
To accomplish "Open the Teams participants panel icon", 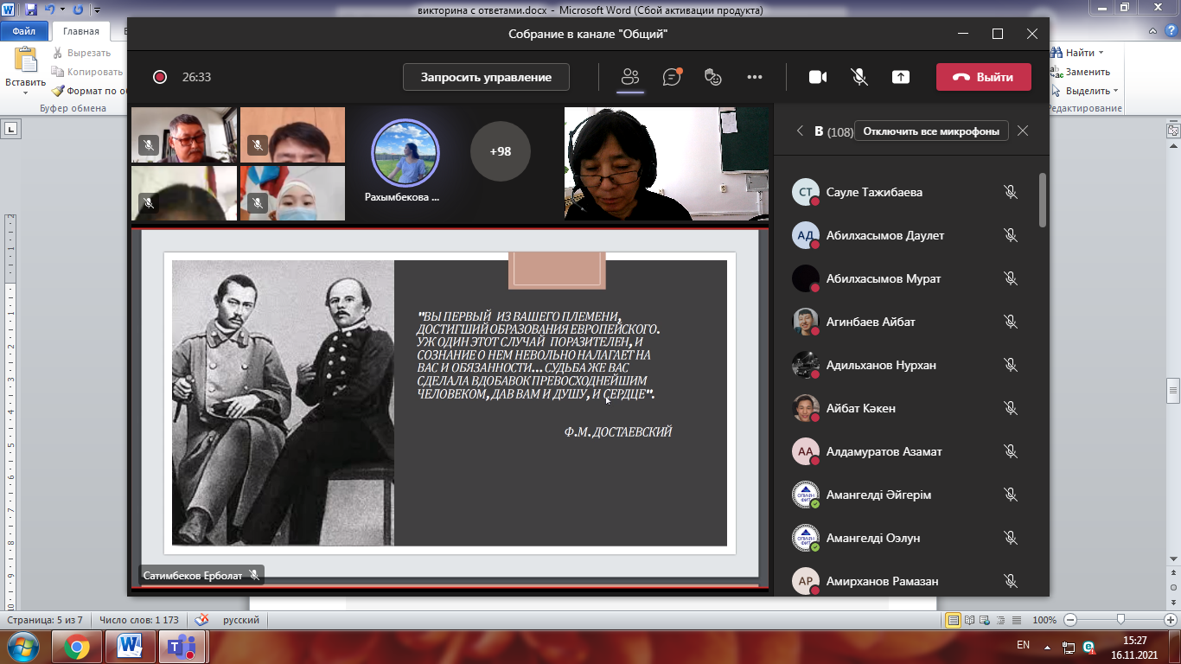I will (630, 77).
